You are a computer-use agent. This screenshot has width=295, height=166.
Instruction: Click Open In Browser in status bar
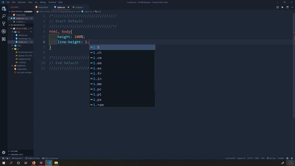pos(50,158)
